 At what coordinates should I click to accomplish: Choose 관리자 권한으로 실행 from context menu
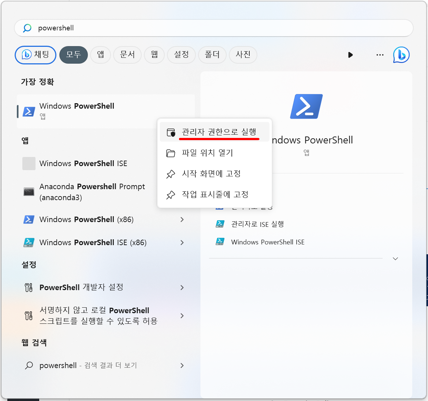(215, 132)
